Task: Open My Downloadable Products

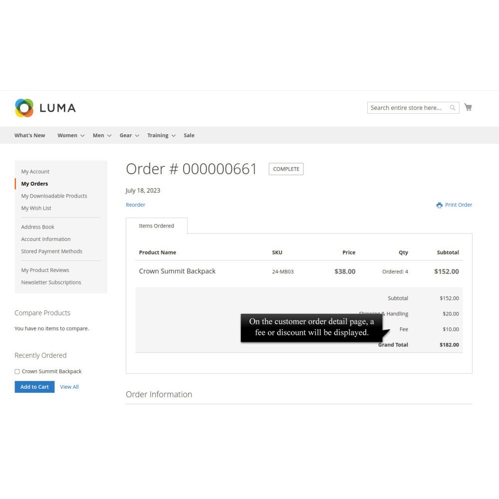Action: tap(54, 196)
